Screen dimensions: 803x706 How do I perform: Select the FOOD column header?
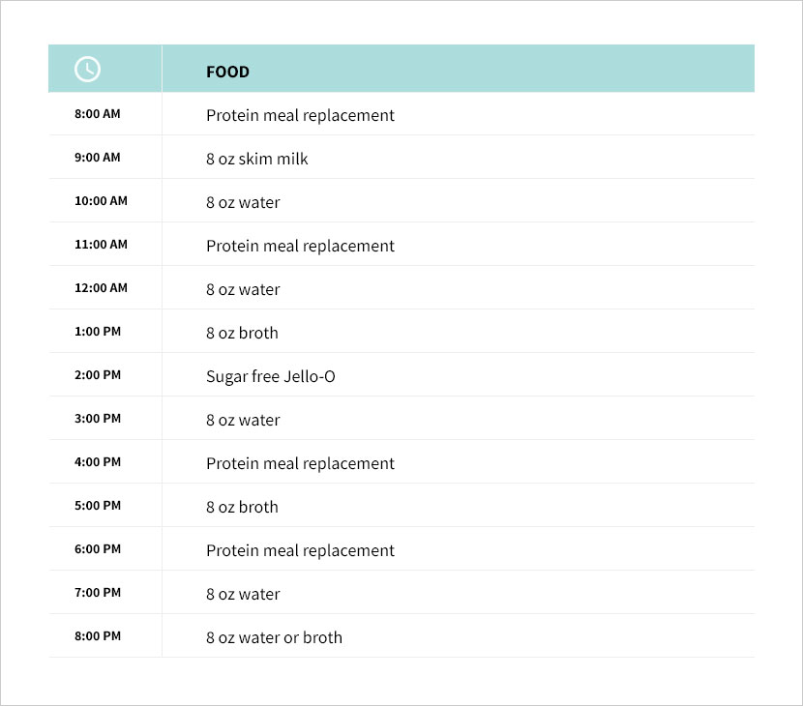227,72
